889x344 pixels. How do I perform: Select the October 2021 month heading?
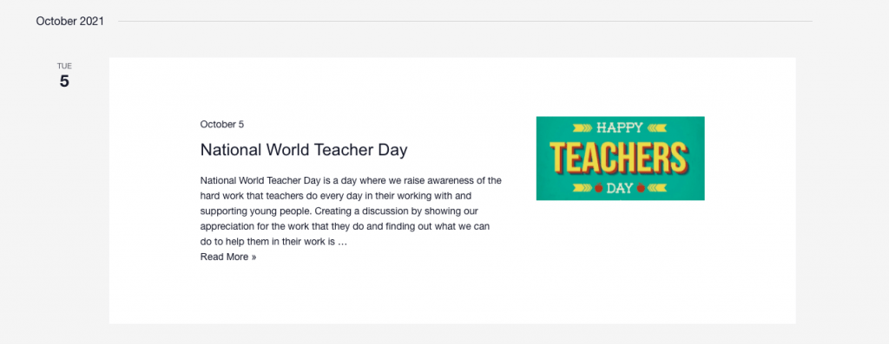coord(69,22)
